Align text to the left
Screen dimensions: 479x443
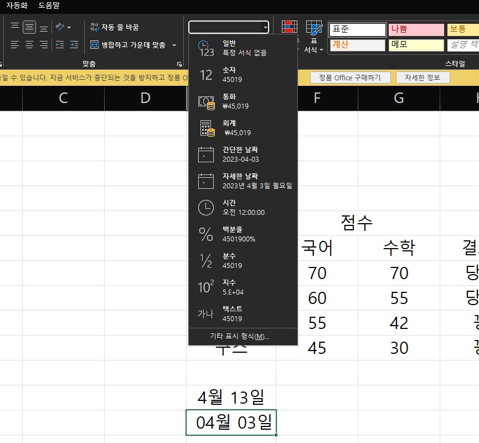tap(14, 45)
